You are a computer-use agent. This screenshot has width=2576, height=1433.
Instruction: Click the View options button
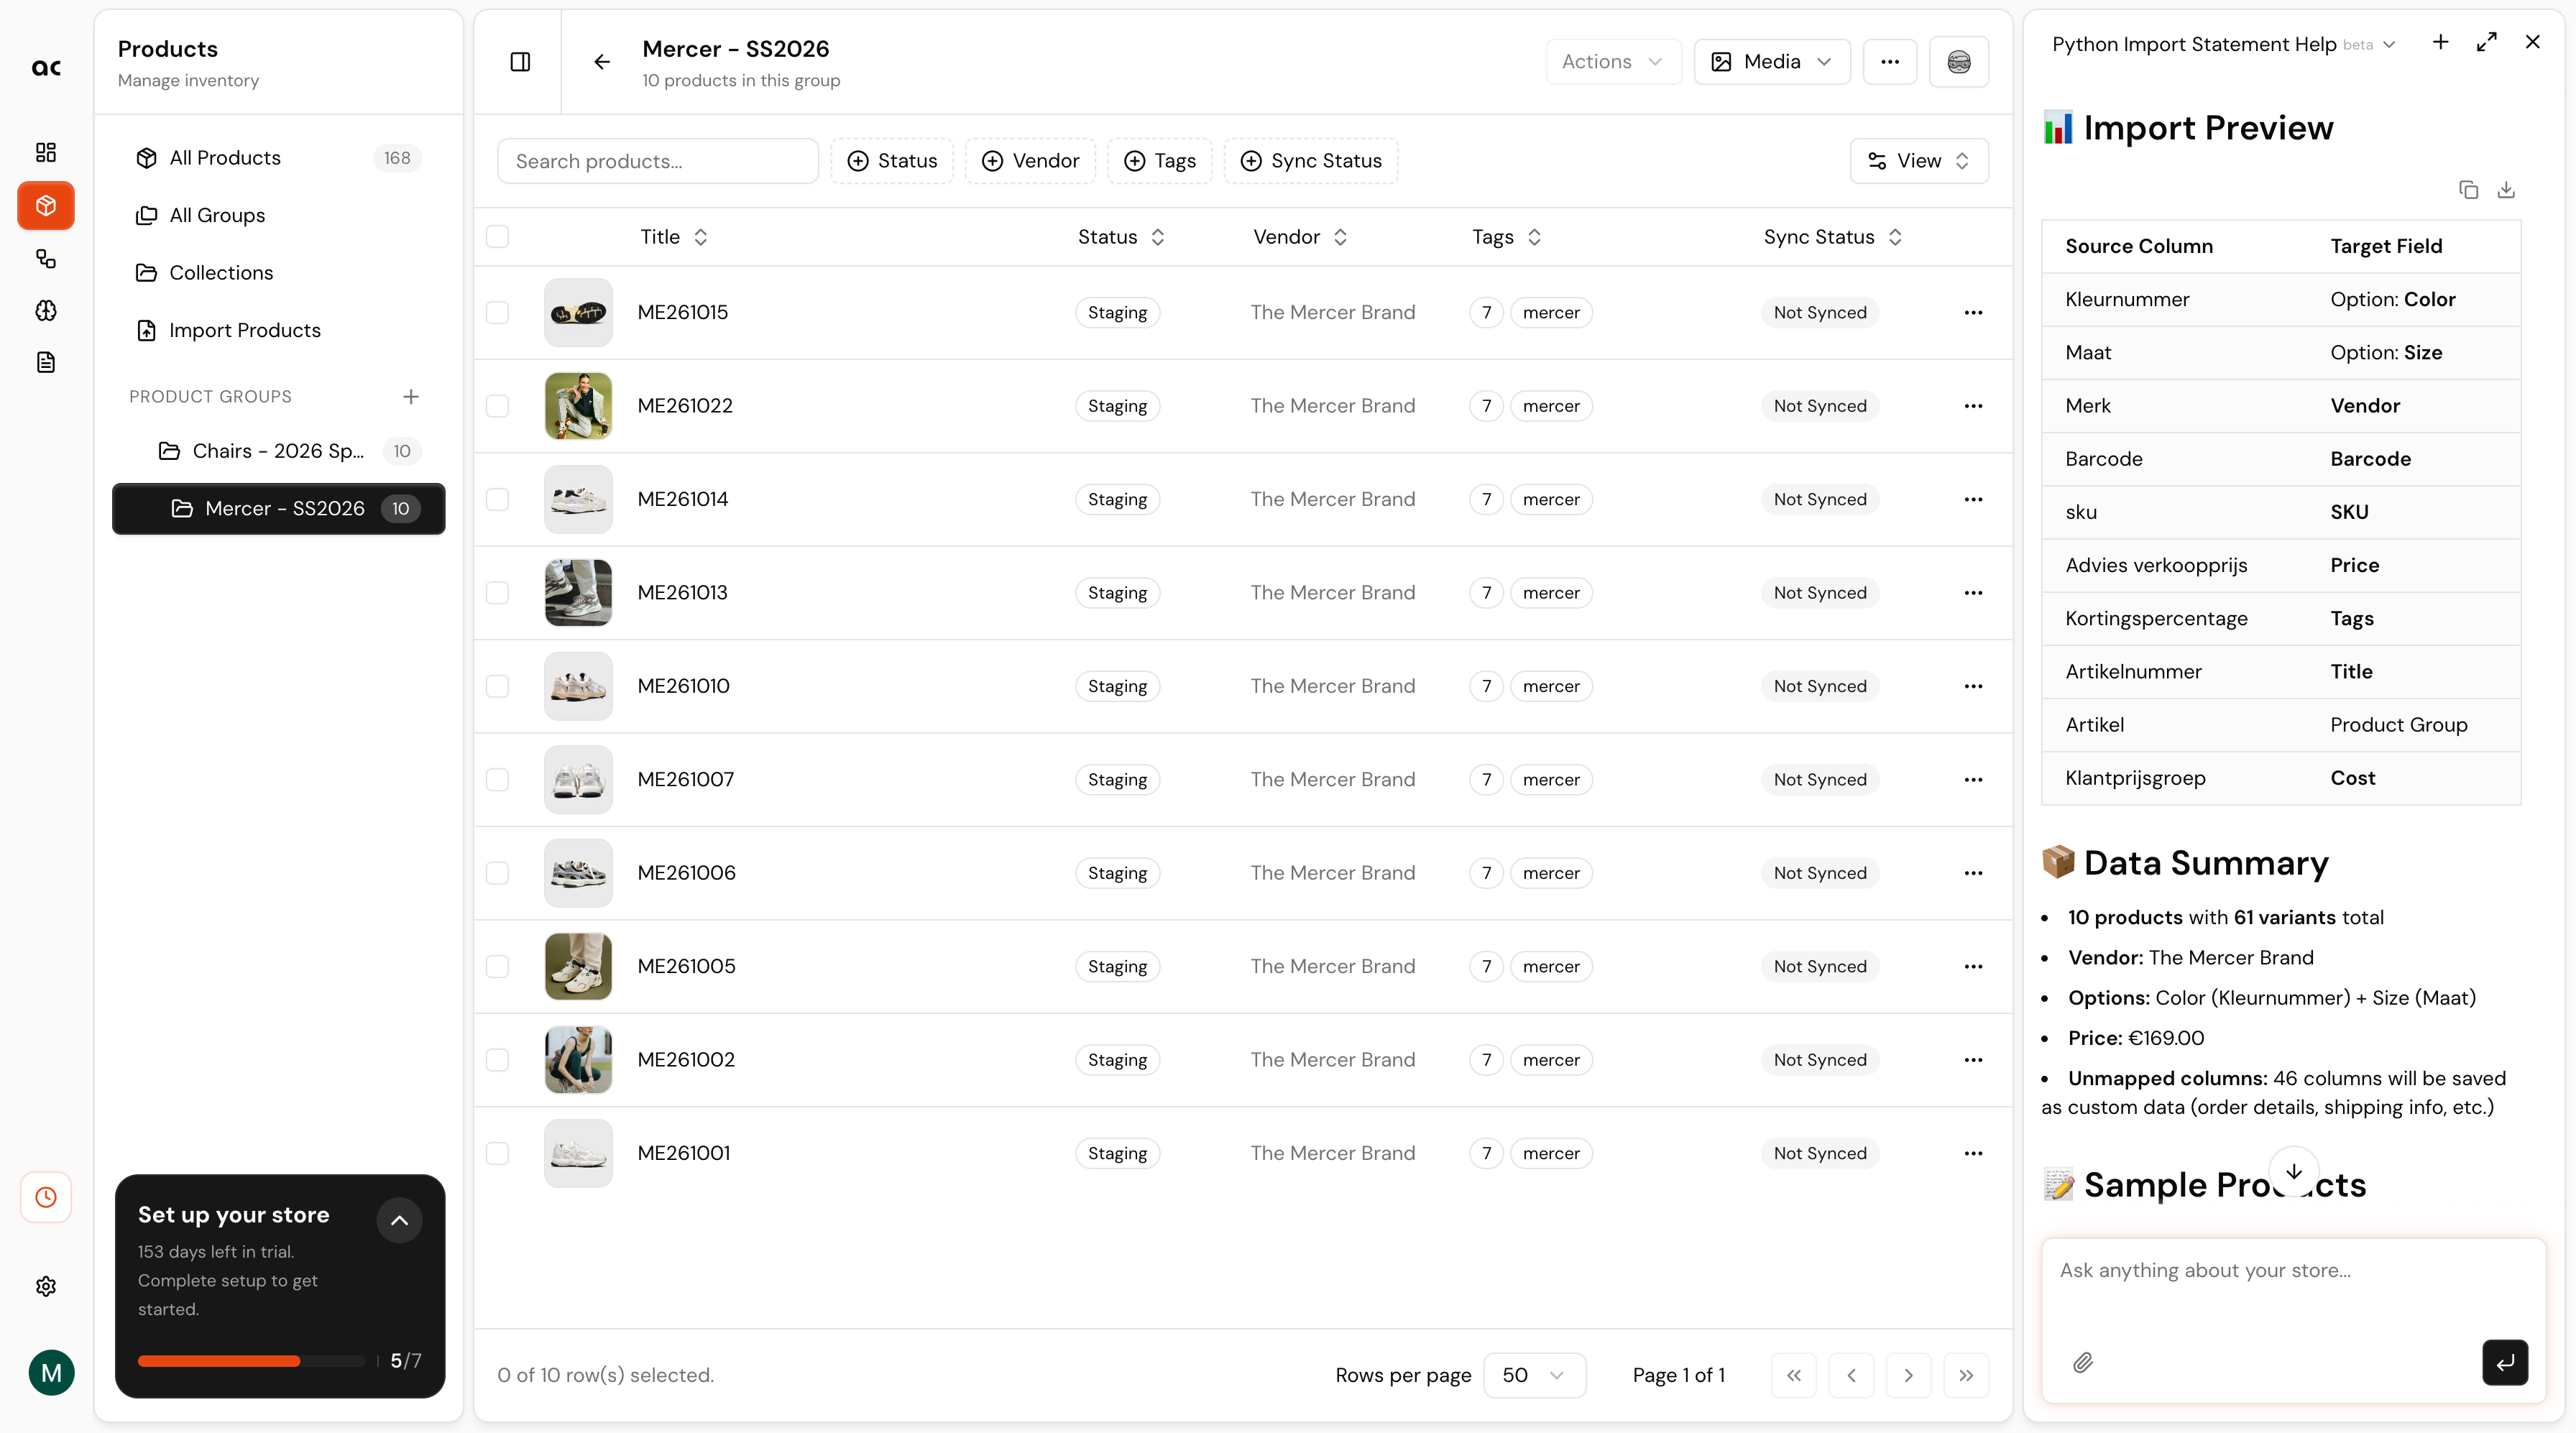tap(1918, 161)
